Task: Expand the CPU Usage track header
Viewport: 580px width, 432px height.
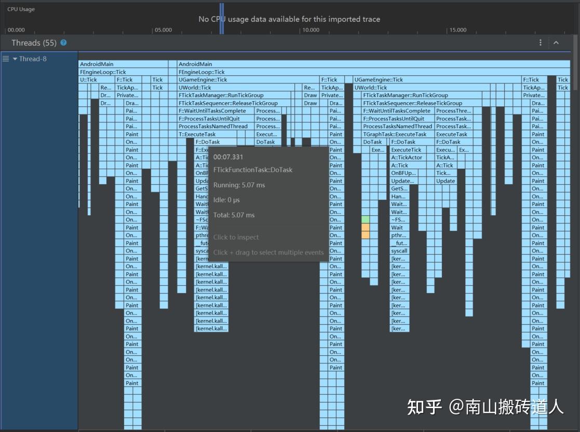Action: [22, 9]
